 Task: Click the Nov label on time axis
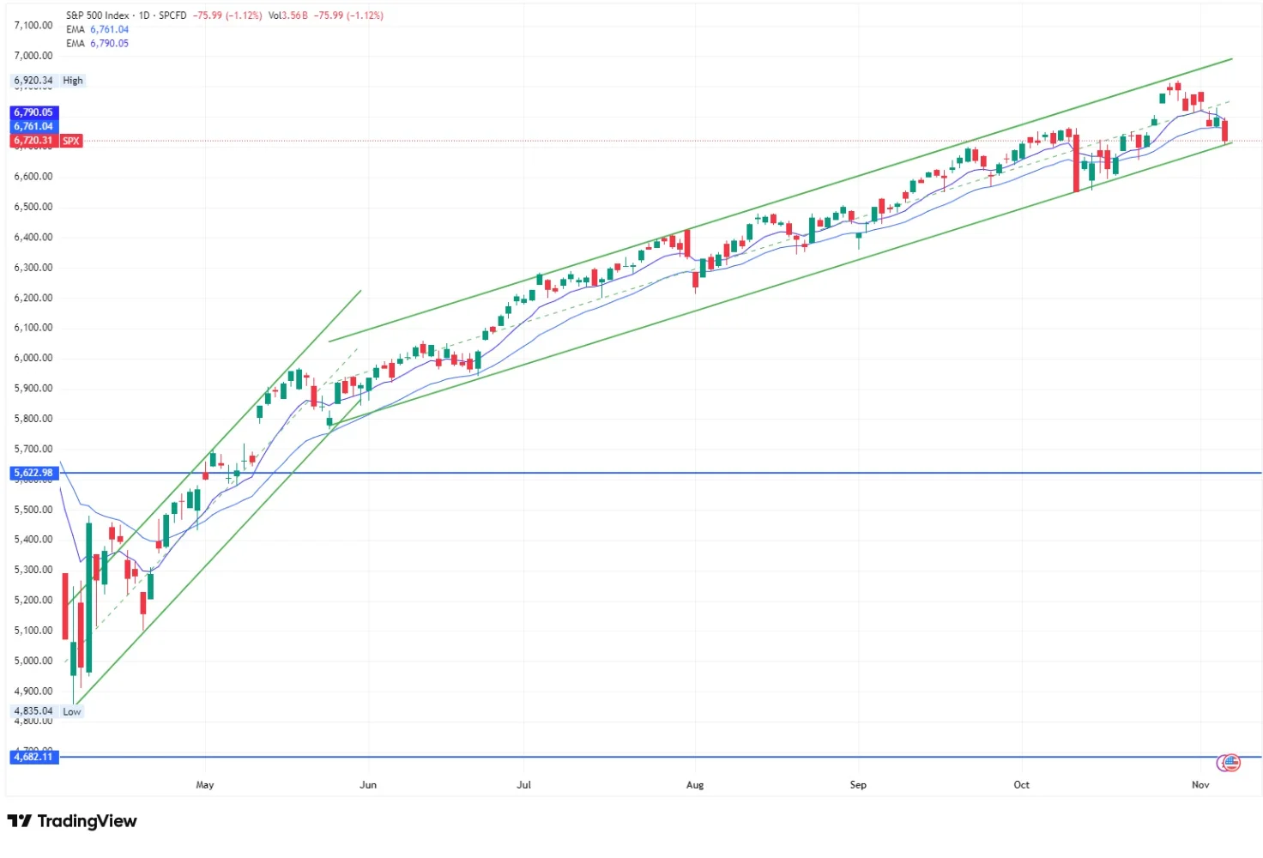click(1200, 785)
